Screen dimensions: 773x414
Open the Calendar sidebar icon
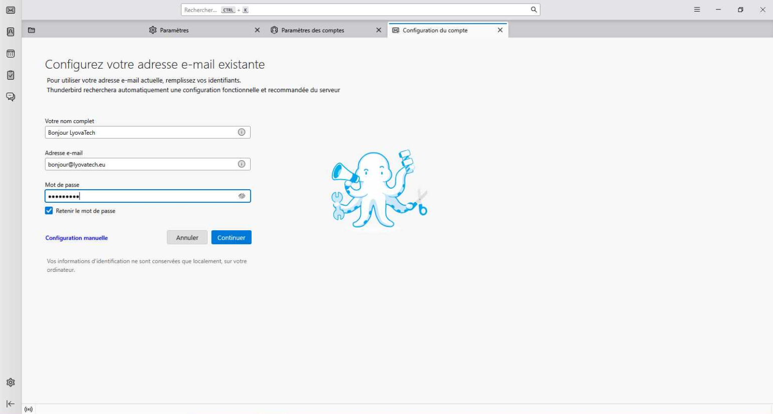tap(11, 54)
